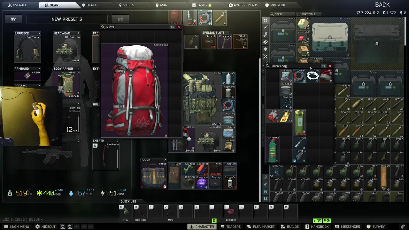
Task: Select the all-items stash filter grid icon
Action: [265, 20]
